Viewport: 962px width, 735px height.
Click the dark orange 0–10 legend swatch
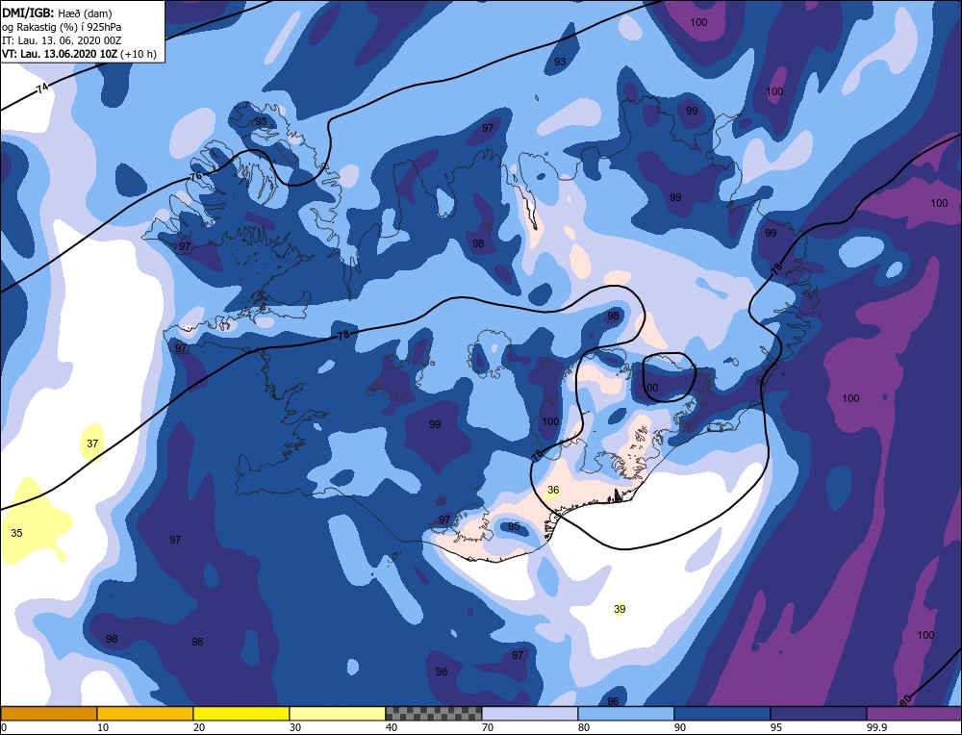(49, 714)
